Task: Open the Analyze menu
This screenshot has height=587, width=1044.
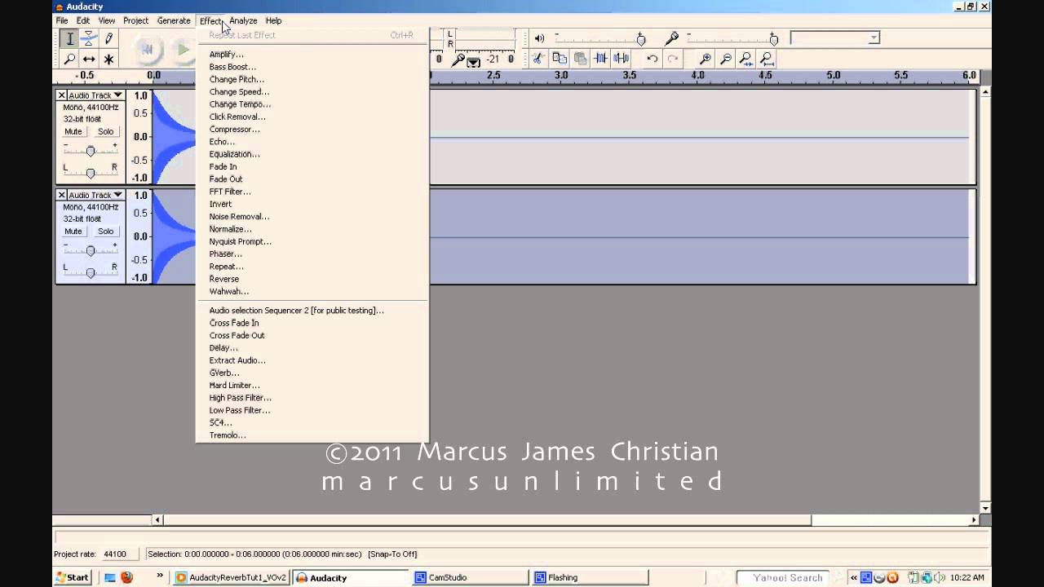Action: point(243,20)
